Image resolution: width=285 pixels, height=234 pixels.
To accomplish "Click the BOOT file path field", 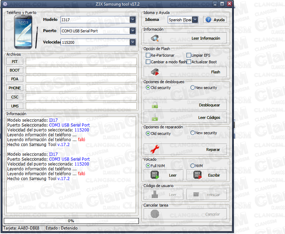I will (x=81, y=70).
